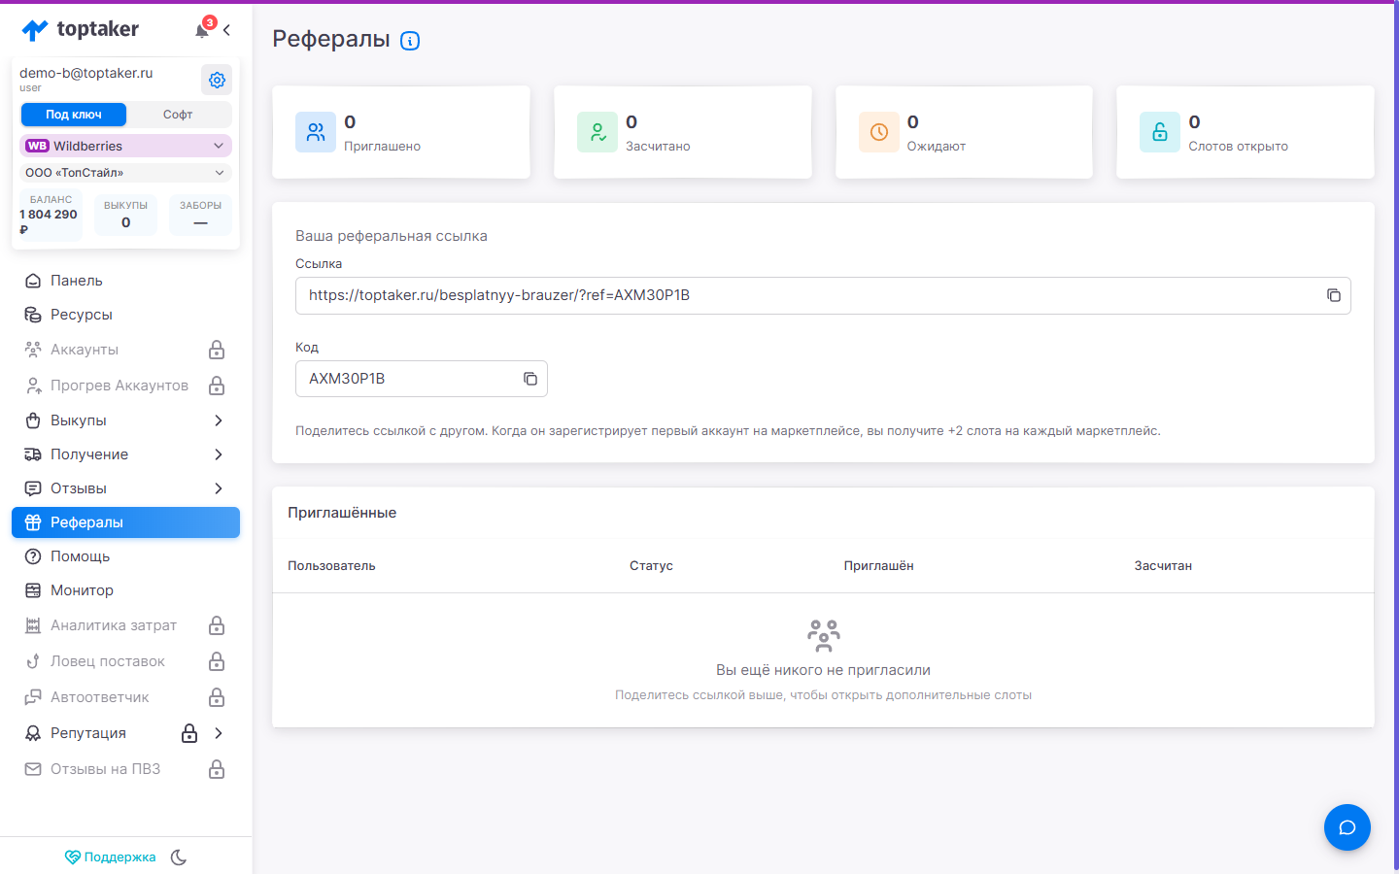Viewport: 1399px width, 874px height.
Task: Open Отзывы на ПВЗ menu item
Action: [125, 769]
